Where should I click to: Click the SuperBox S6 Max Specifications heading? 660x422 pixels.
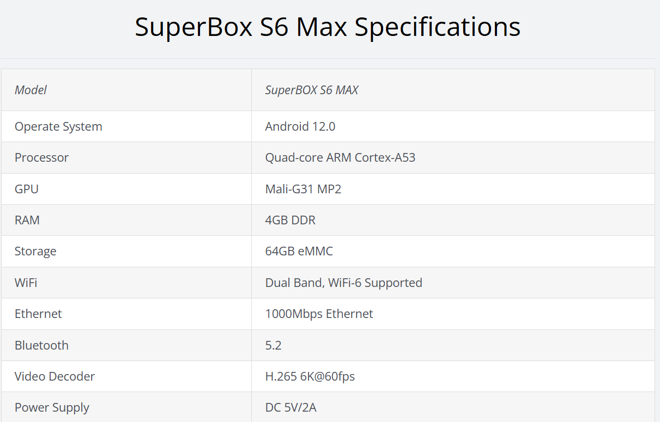pyautogui.click(x=328, y=26)
